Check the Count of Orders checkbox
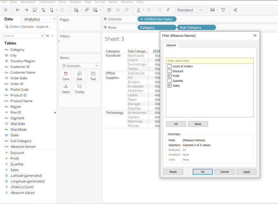The width and height of the screenshot is (278, 204). (169, 66)
